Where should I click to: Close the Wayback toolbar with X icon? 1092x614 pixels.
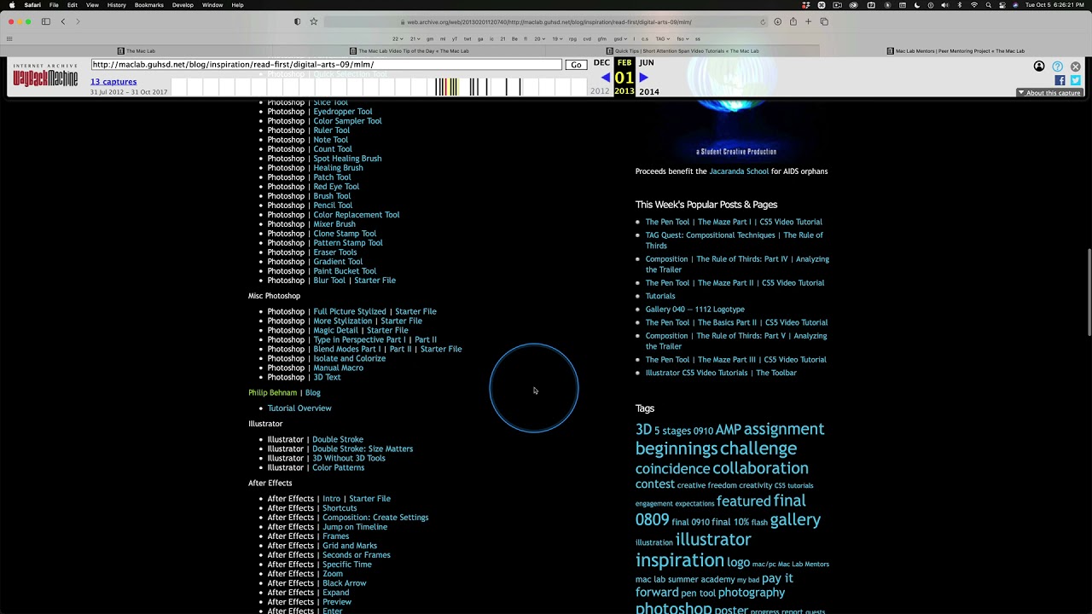pyautogui.click(x=1076, y=67)
